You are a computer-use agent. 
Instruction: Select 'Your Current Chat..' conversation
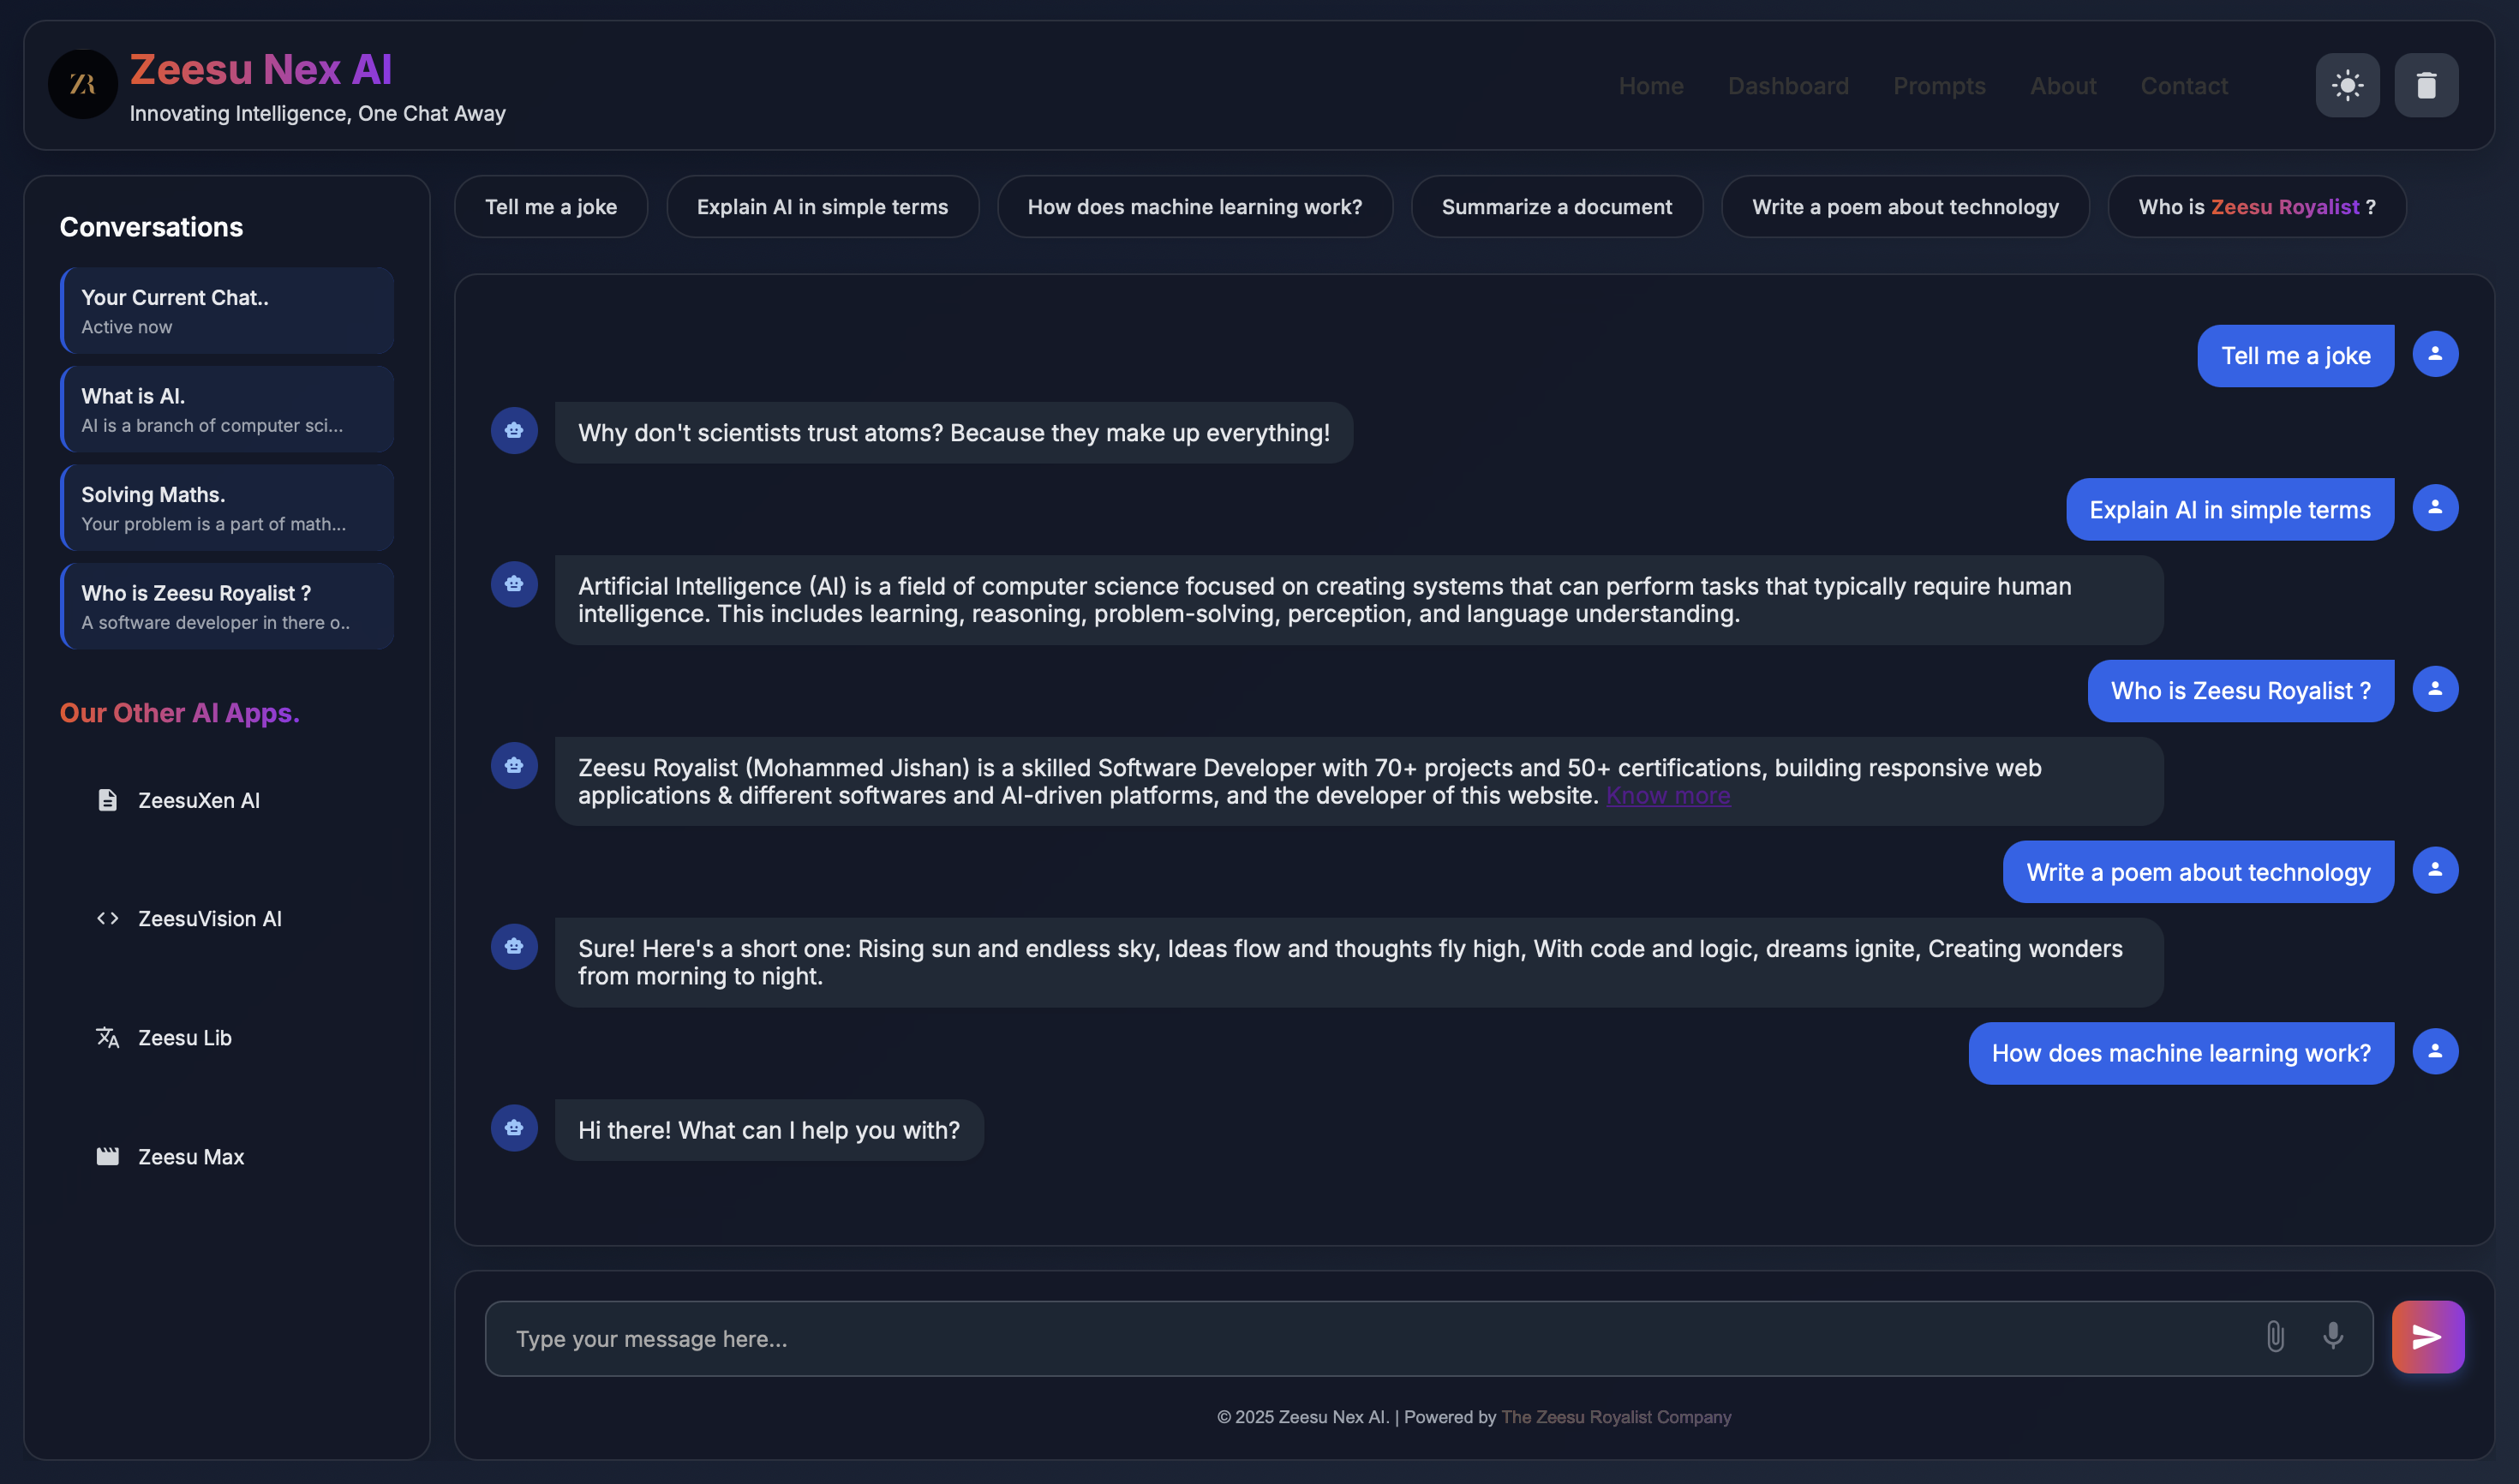point(227,311)
